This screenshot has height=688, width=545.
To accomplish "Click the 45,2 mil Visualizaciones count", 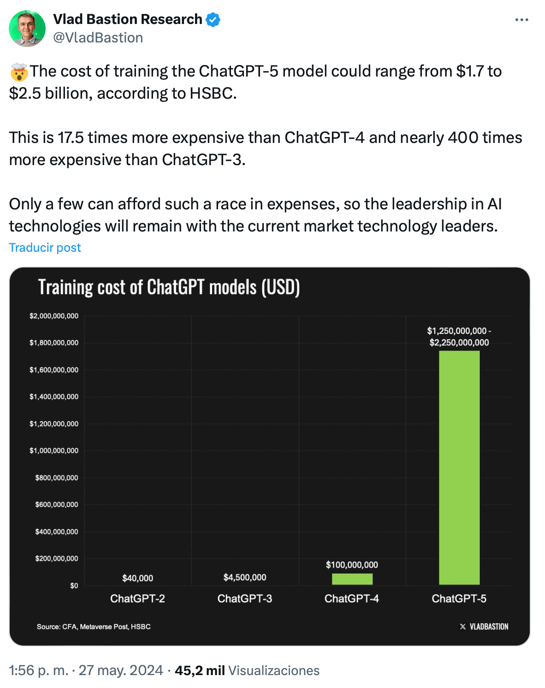I will 247,670.
